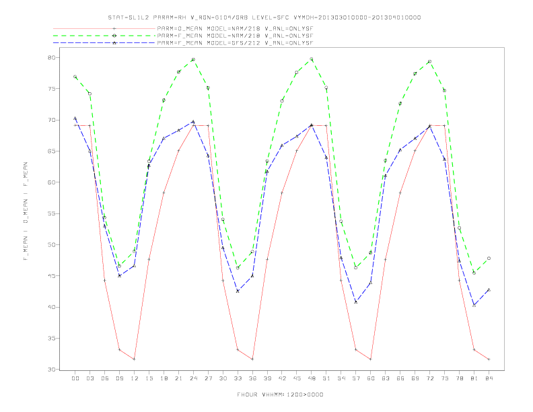Click y-axis tick value 50
Image resolution: width=533 pixels, height=412 pixels.
pos(51,245)
